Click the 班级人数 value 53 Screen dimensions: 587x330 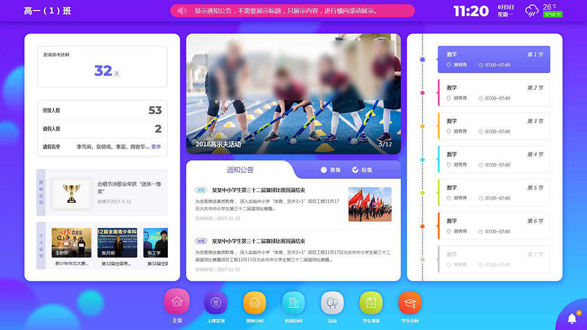coord(155,110)
